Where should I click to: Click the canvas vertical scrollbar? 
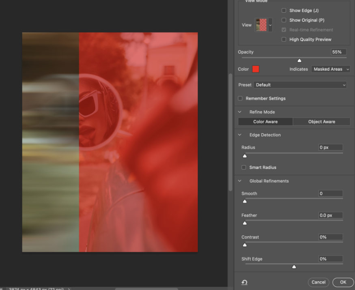click(230, 132)
